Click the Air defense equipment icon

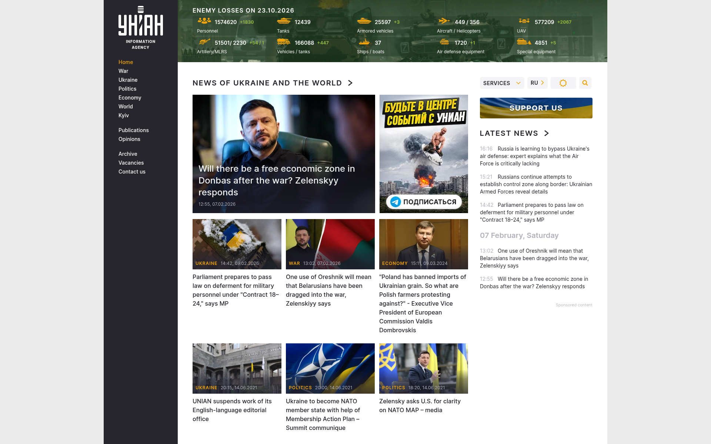click(444, 42)
